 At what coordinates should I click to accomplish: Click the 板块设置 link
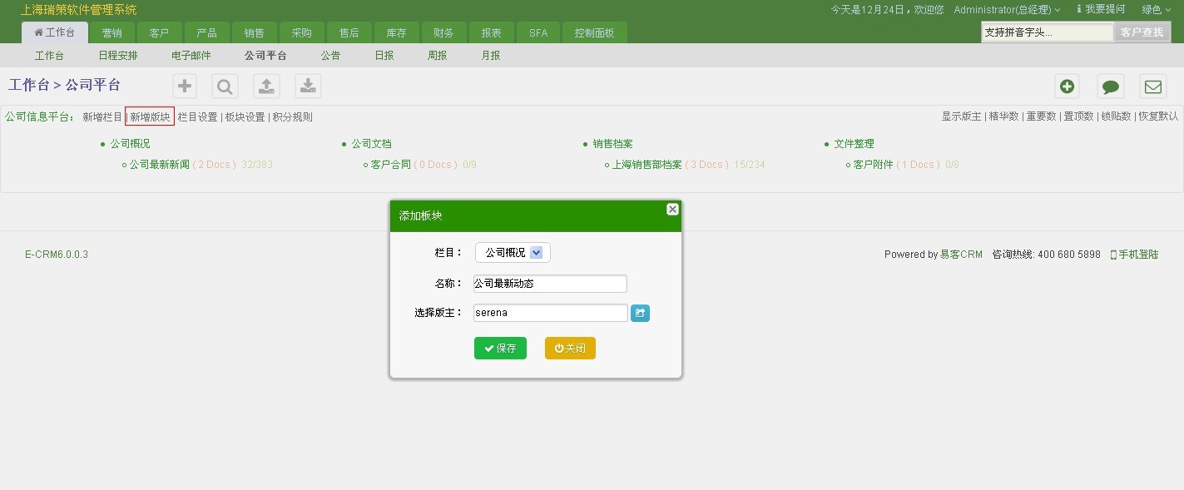tap(245, 117)
